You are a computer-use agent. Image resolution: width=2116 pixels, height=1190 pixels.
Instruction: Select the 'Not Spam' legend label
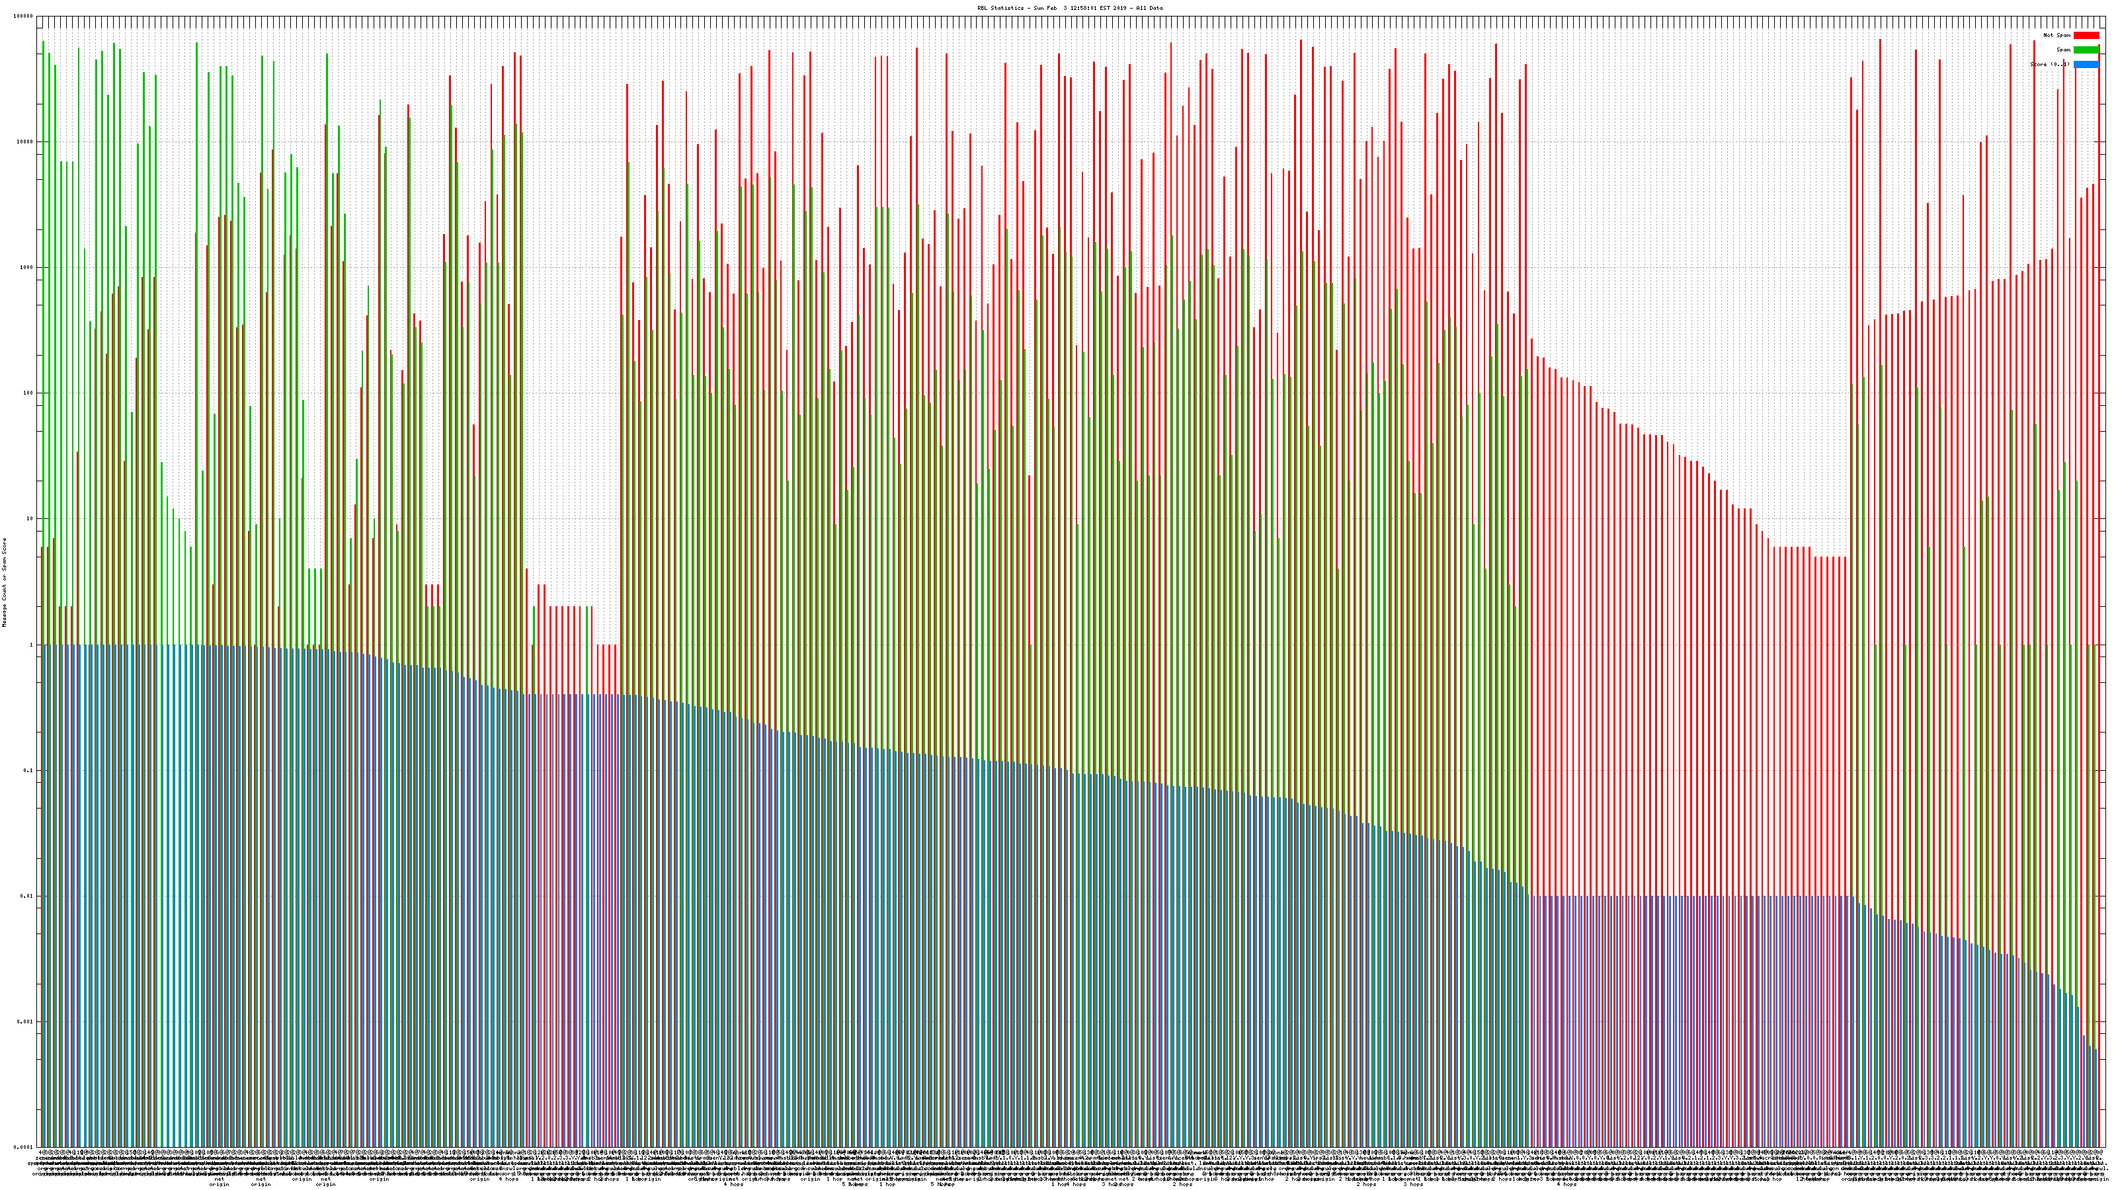coord(2057,35)
